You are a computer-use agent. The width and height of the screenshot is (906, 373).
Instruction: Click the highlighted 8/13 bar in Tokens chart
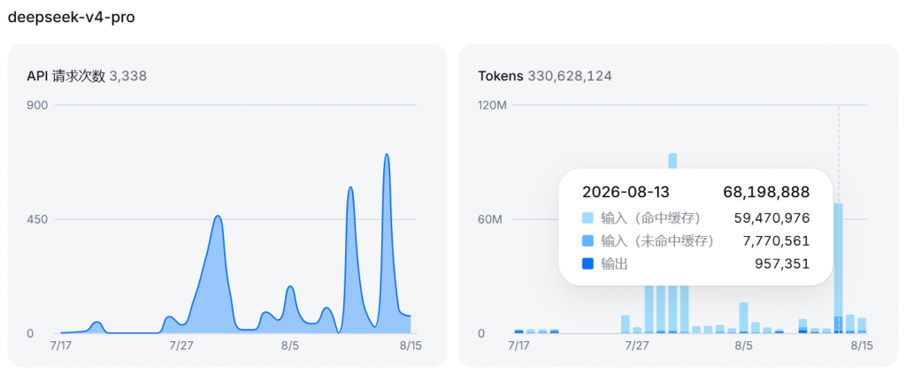(x=839, y=269)
